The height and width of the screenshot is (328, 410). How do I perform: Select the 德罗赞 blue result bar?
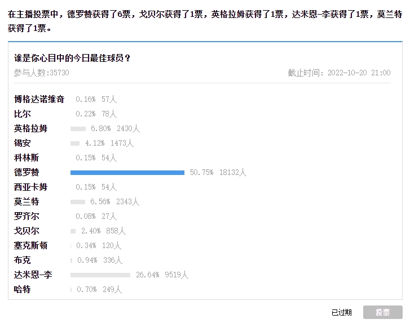coord(127,173)
